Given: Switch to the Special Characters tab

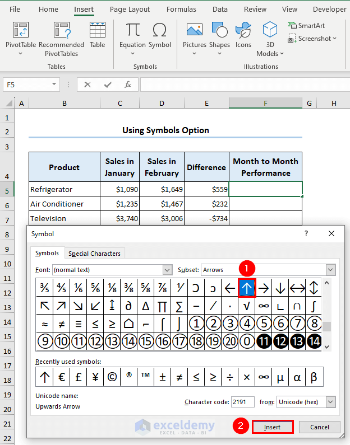Looking at the screenshot, I should click(x=94, y=254).
